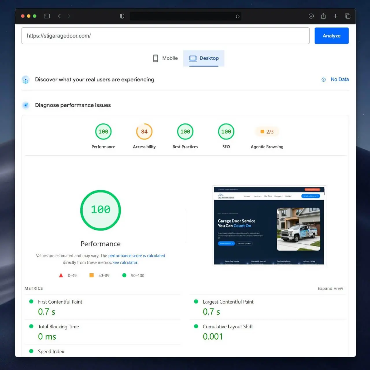This screenshot has width=370, height=370.
Task: Jump to Accessibility score gauge 84
Action: coord(144,132)
